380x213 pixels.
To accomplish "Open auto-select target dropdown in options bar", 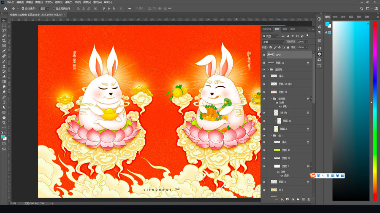I will (x=44, y=8).
